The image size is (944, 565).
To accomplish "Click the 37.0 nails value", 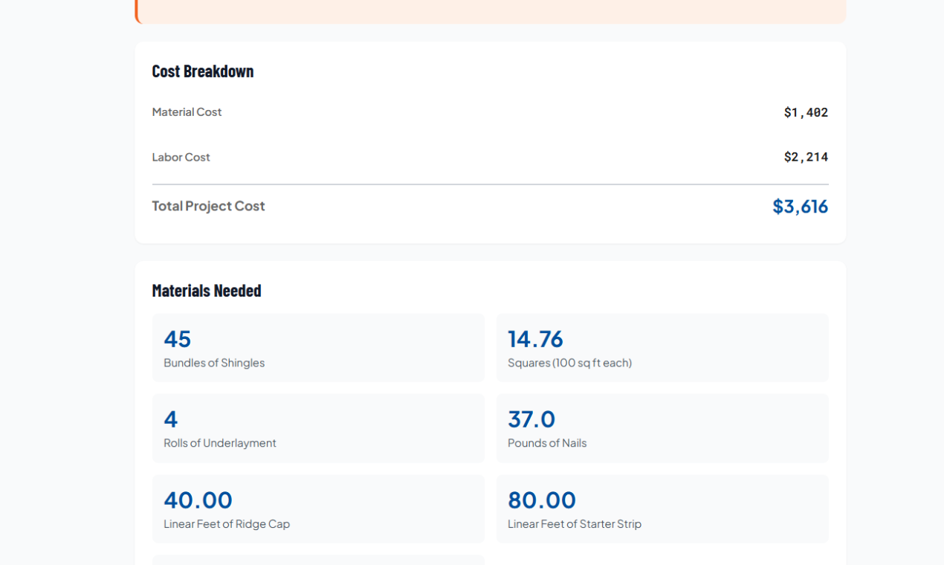I will pyautogui.click(x=531, y=419).
